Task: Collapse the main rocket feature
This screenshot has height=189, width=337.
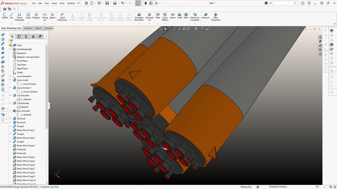Action: coord(10,80)
